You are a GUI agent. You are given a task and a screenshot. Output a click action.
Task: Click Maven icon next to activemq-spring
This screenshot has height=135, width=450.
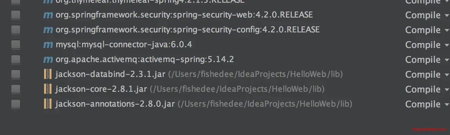(x=48, y=60)
